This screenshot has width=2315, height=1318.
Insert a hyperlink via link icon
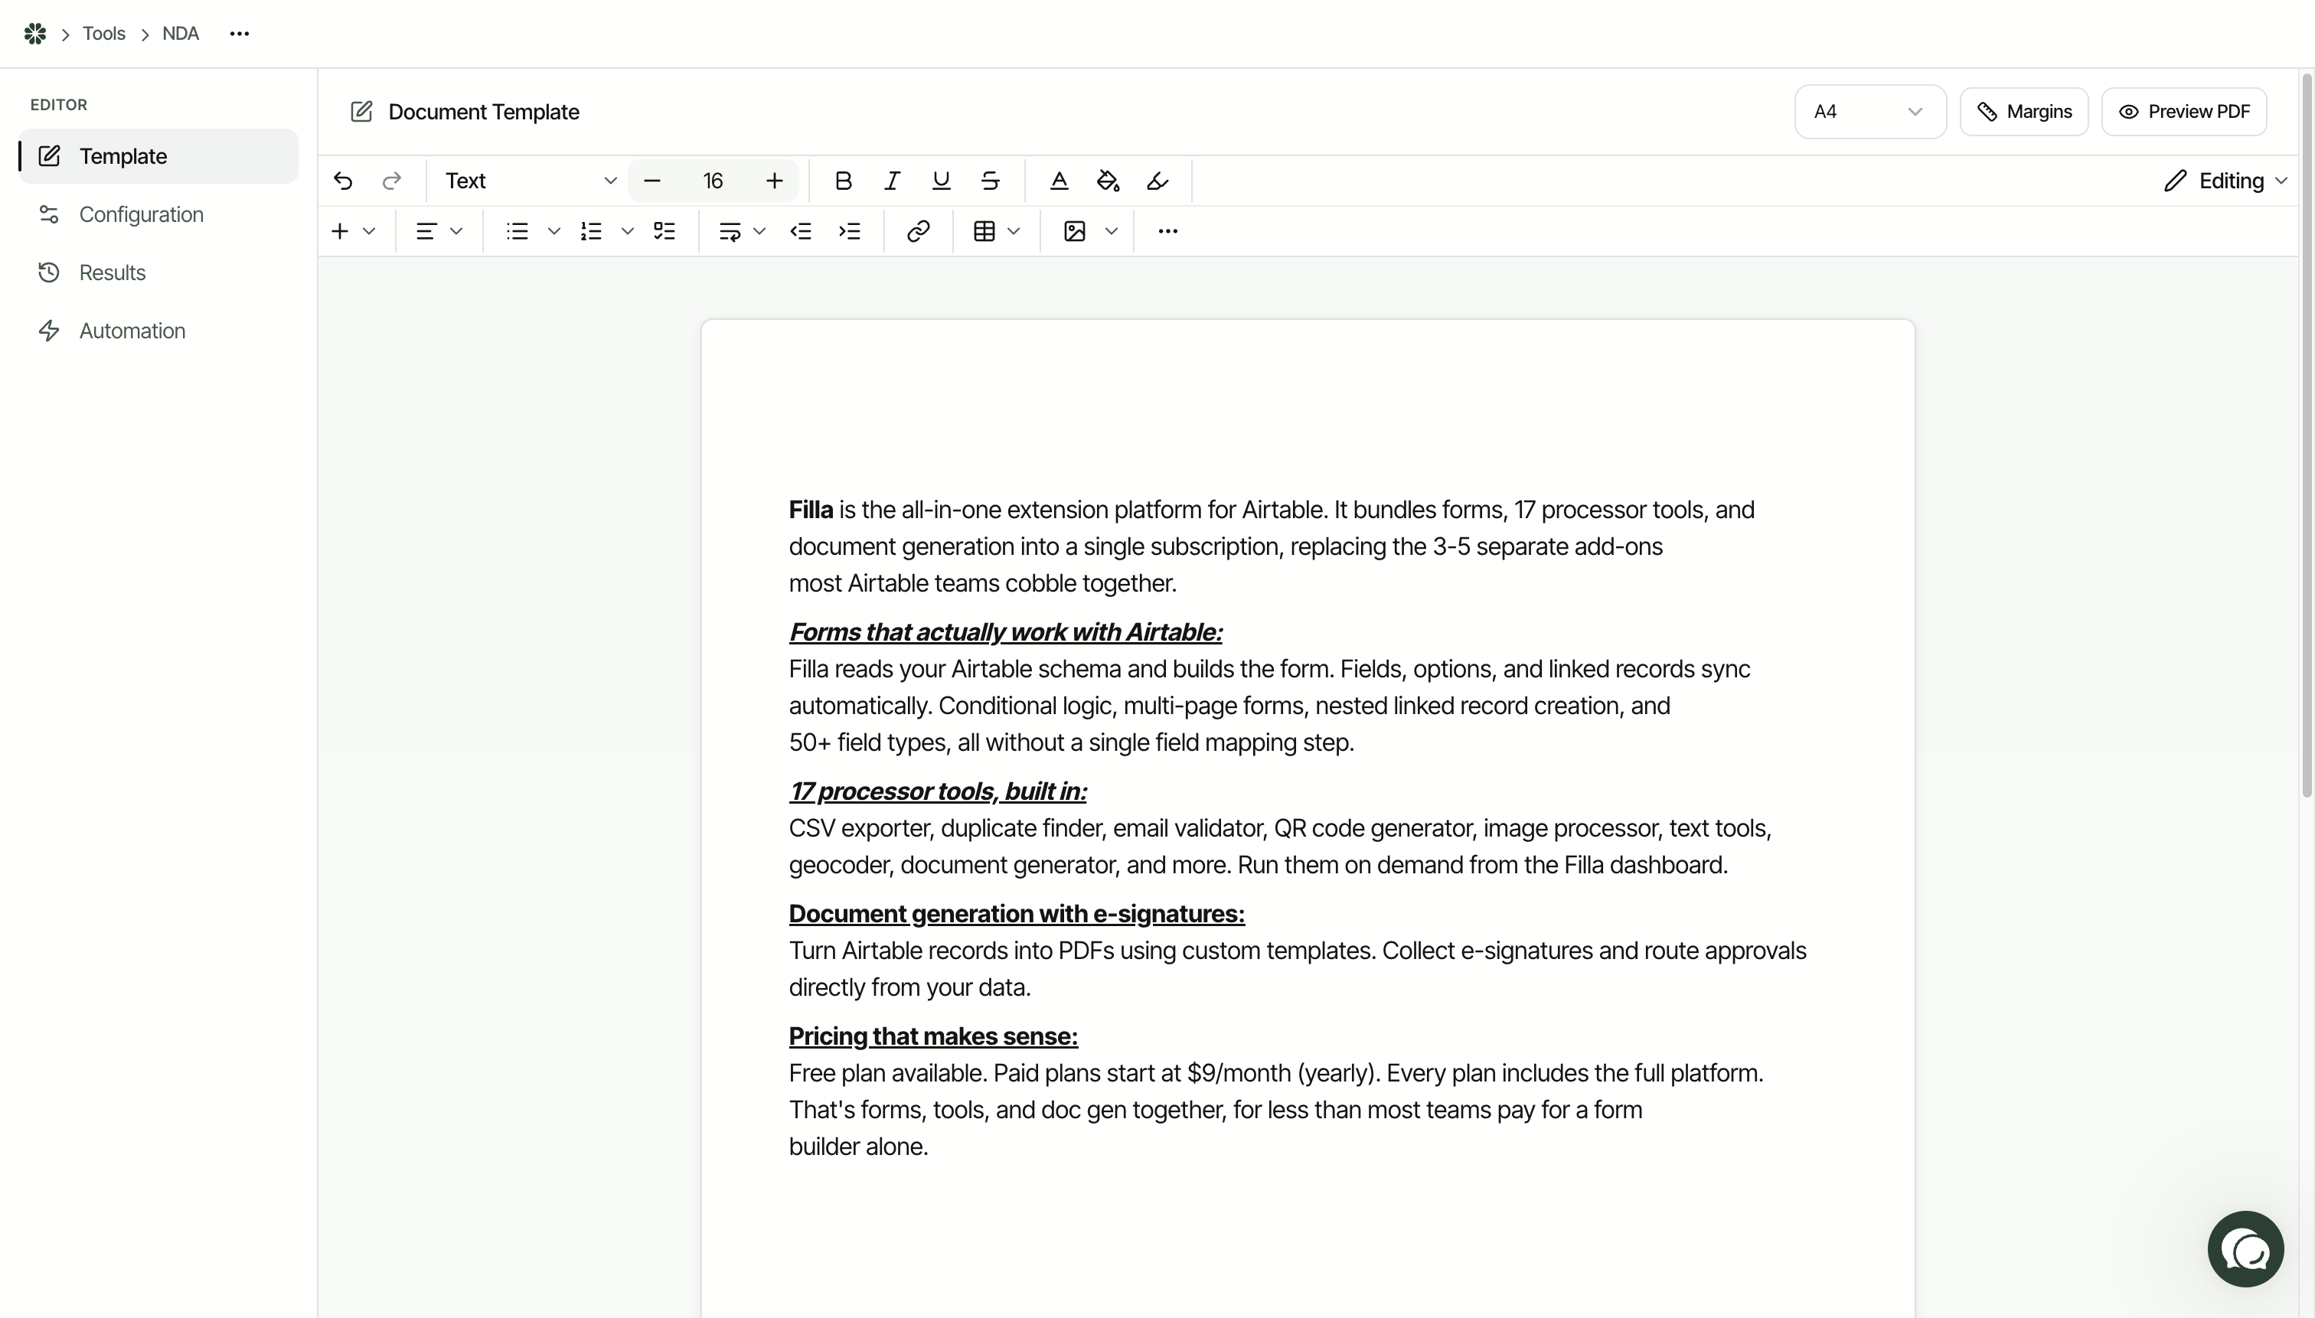tap(918, 231)
